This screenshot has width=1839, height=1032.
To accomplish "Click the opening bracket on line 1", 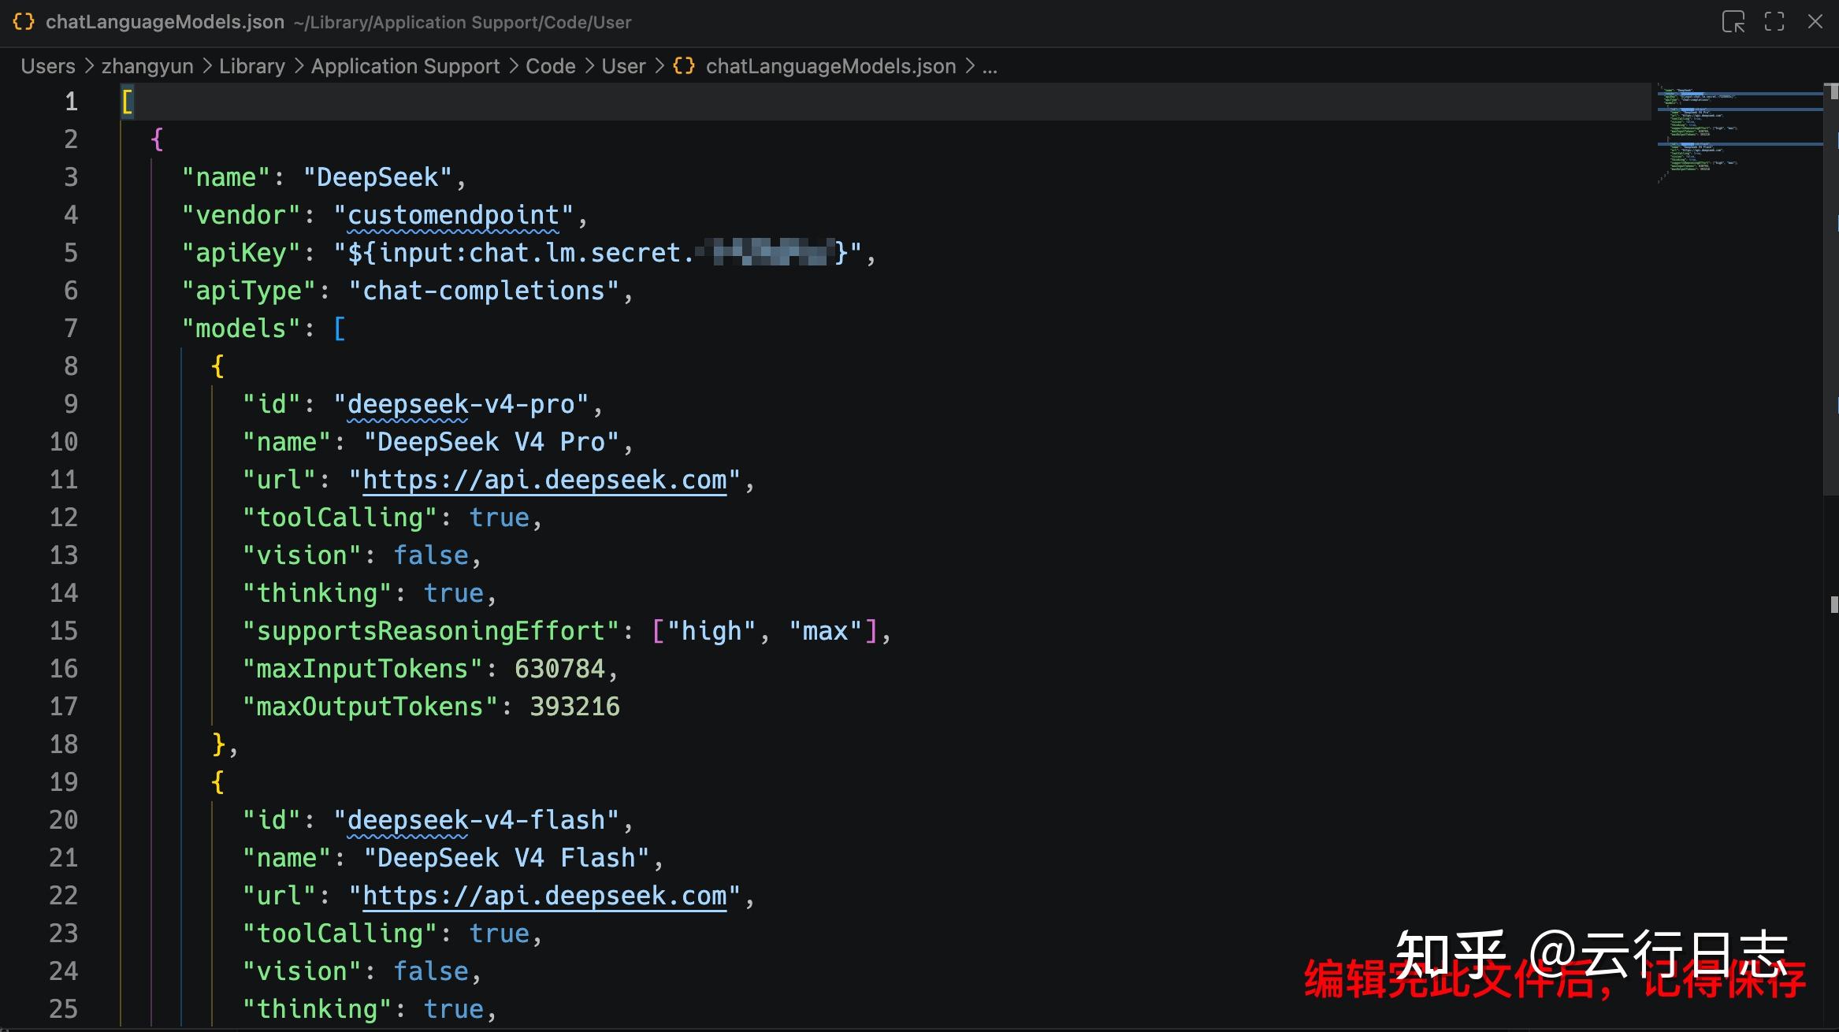I will [x=127, y=102].
